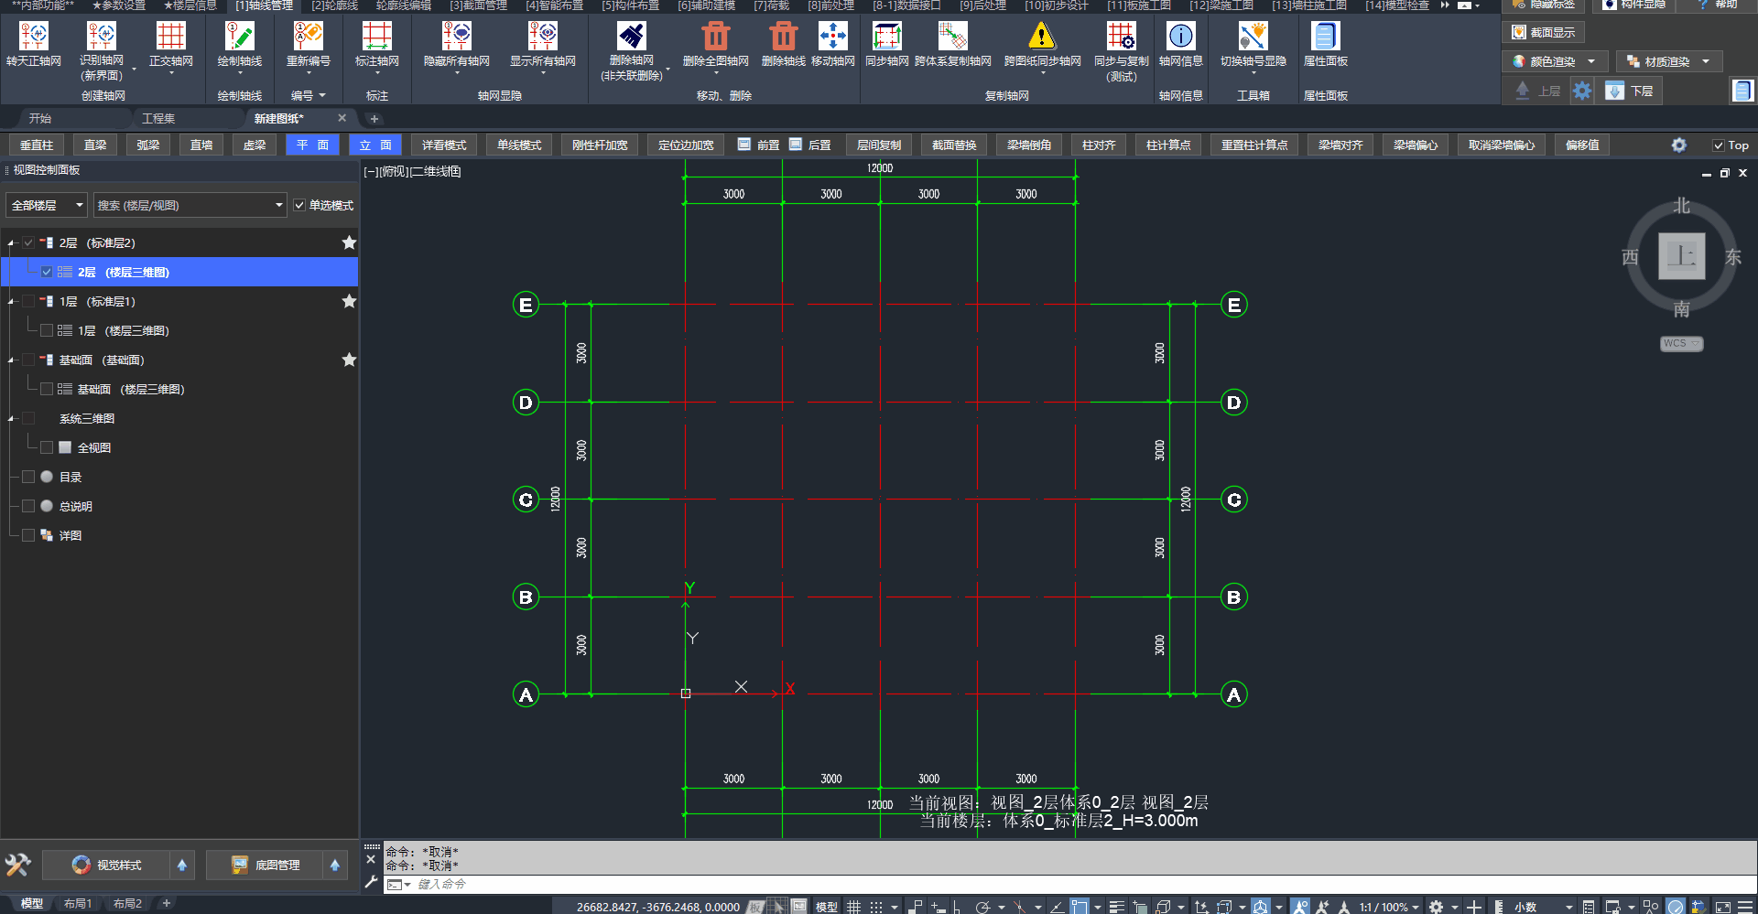
Task: Open the 标注轴网 grid annotation tool
Action: pyautogui.click(x=376, y=38)
